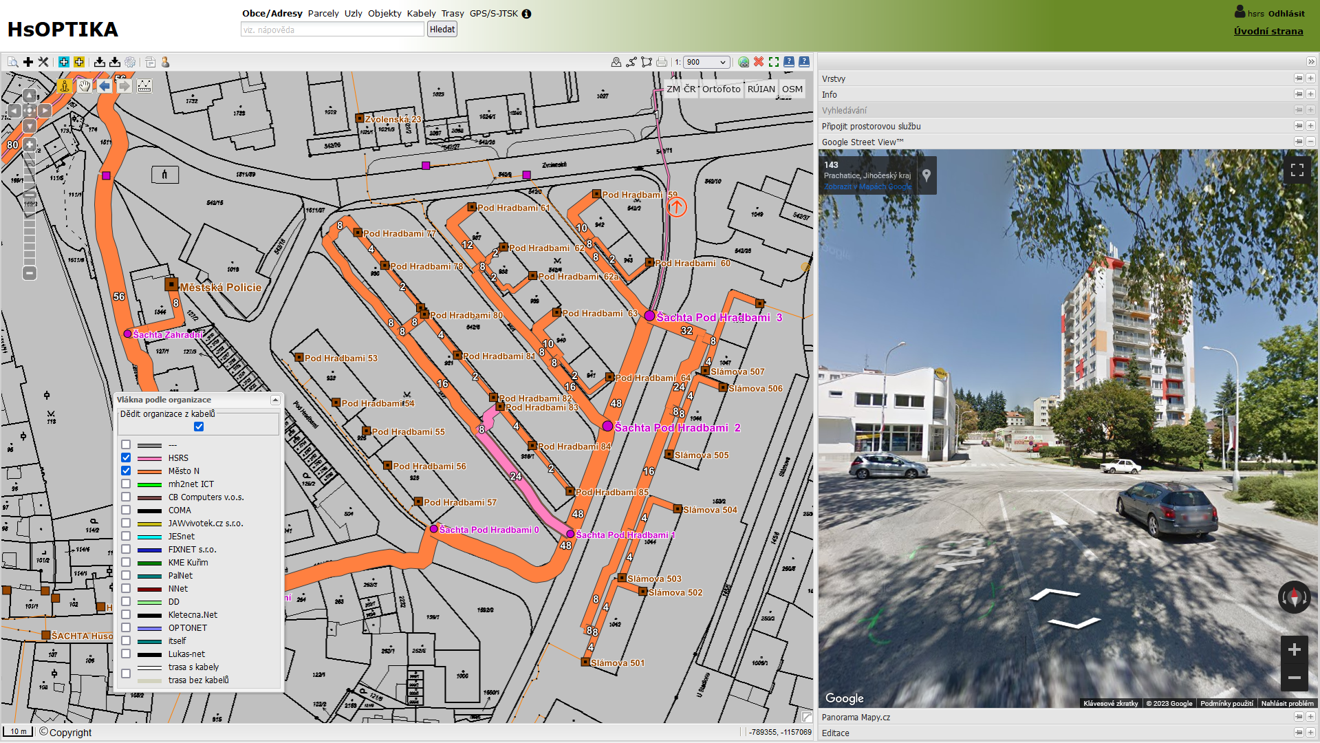Click the printer icon in toolbar

click(662, 62)
